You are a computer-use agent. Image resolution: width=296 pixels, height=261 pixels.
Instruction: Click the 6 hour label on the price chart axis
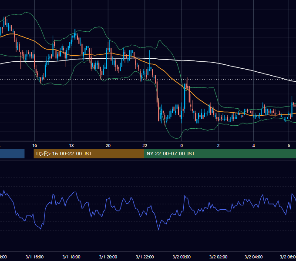point(289,146)
